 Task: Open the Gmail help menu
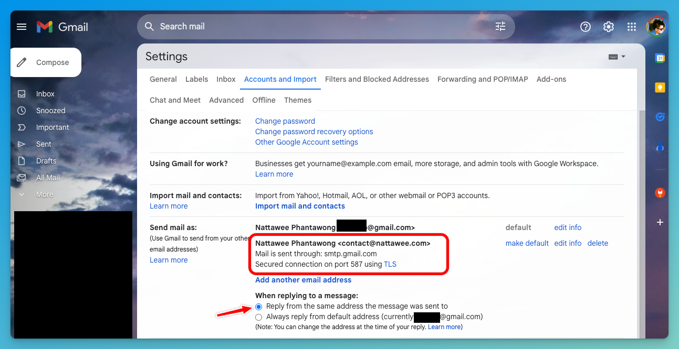click(x=585, y=27)
